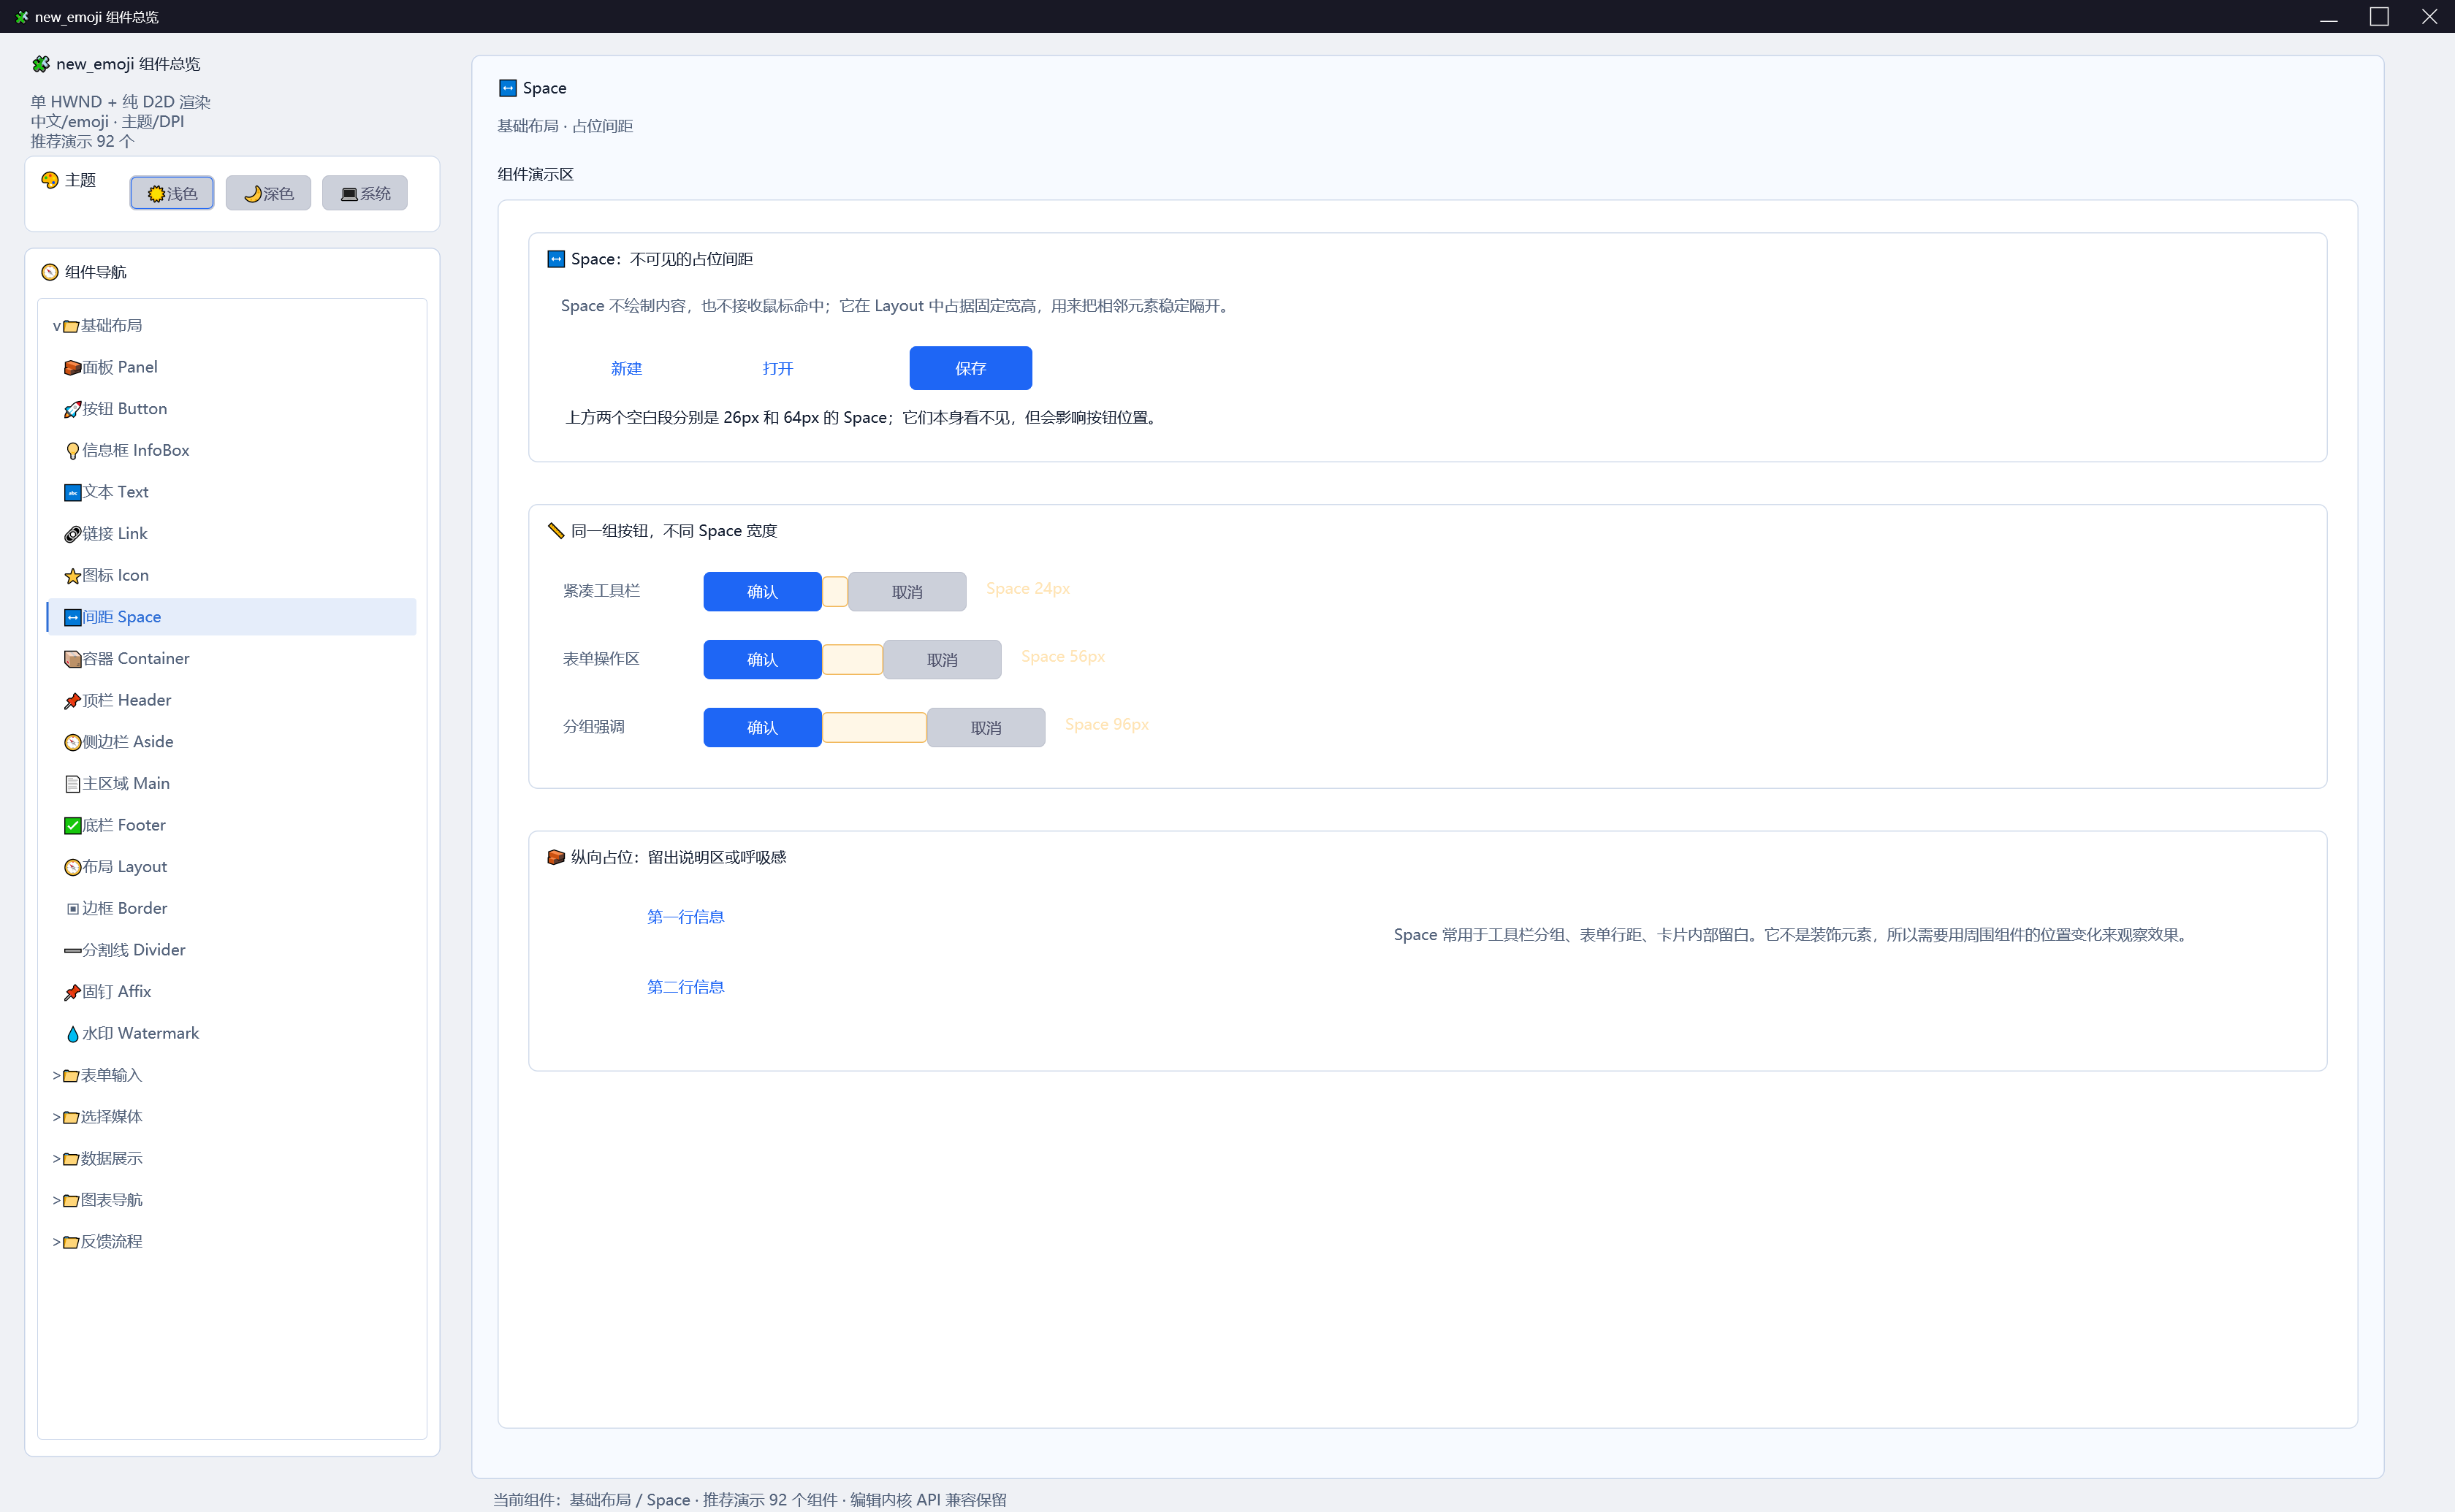The image size is (2455, 1512).
Task: Click the box icon beside 容器 Container
Action: tap(72, 659)
